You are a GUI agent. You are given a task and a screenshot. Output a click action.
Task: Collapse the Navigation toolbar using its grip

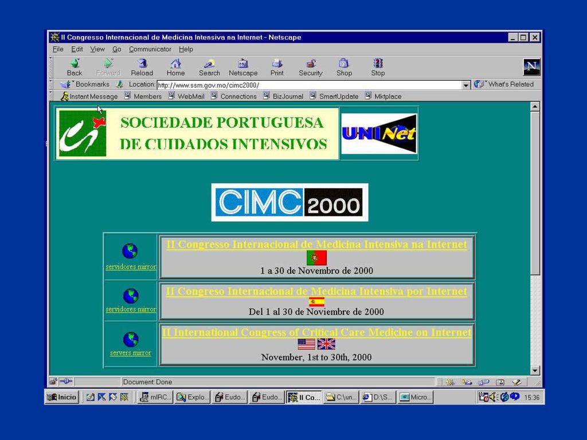51,68
